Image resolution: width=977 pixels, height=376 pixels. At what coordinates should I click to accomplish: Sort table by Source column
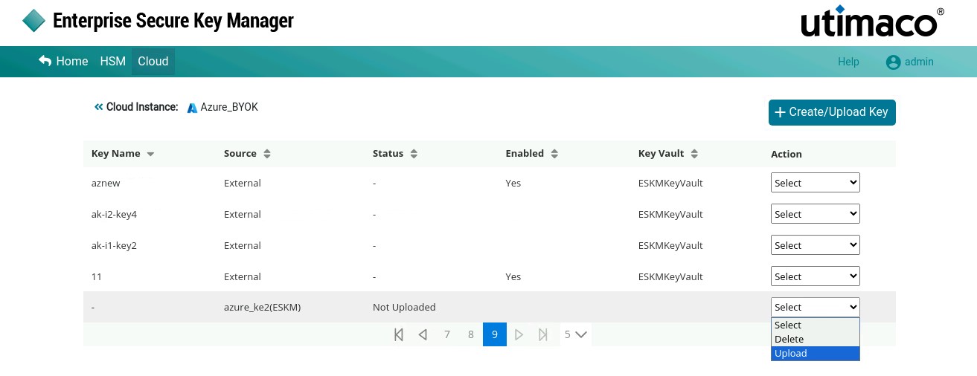tap(267, 154)
